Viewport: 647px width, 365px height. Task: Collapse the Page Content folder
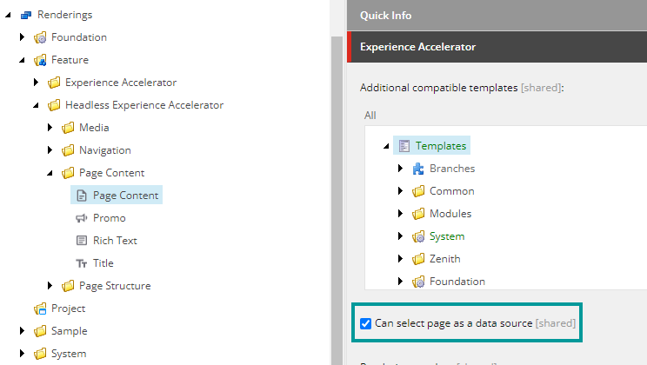tap(50, 173)
